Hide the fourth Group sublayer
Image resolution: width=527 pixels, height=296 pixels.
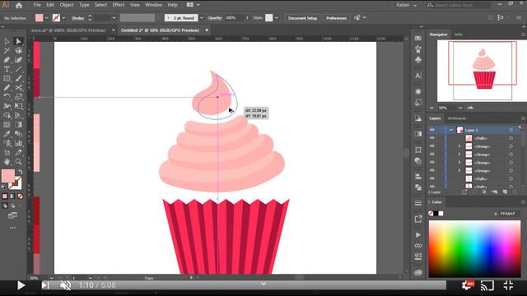coord(432,170)
